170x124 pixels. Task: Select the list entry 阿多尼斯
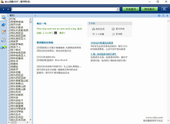[x=16, y=72]
